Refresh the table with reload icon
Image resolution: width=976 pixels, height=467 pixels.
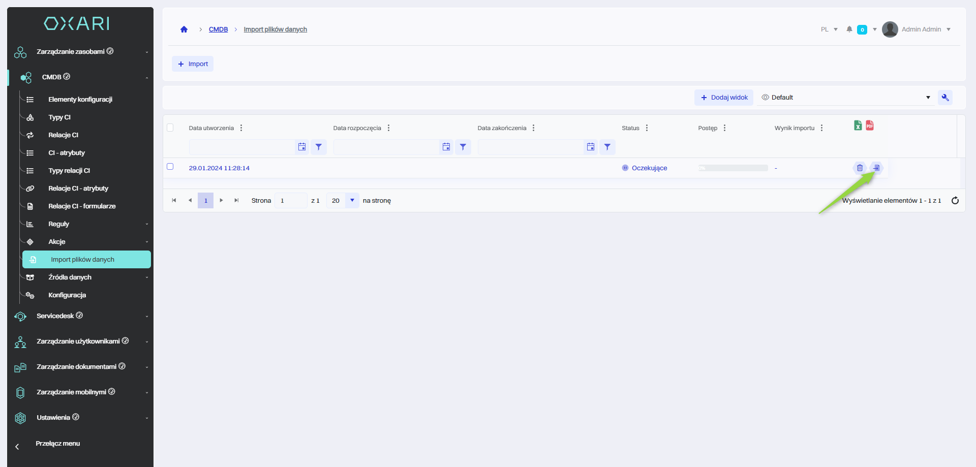(955, 201)
